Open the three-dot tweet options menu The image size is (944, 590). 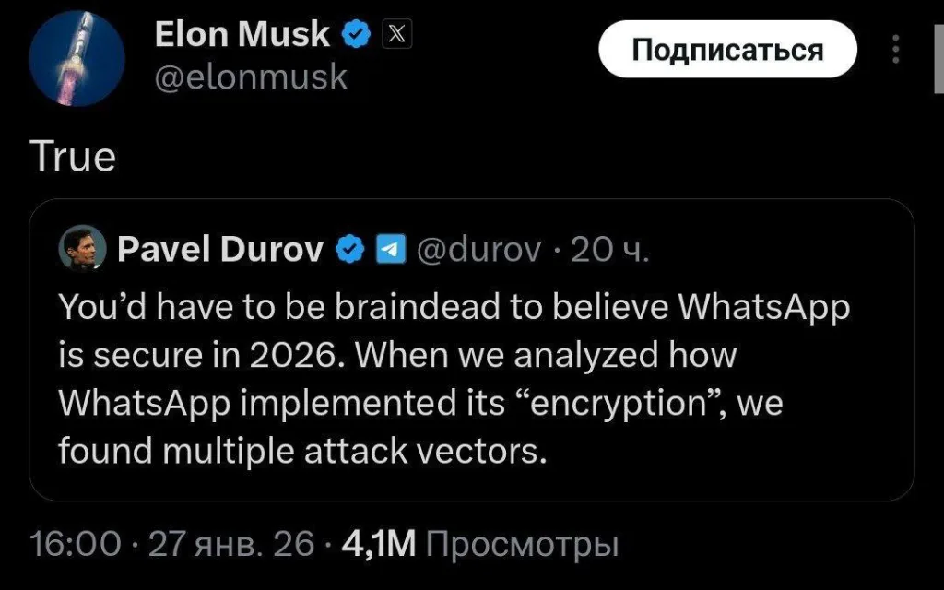pyautogui.click(x=893, y=51)
